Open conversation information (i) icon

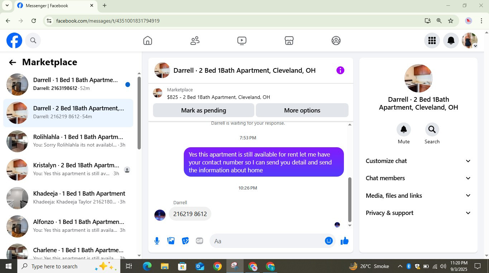click(340, 70)
